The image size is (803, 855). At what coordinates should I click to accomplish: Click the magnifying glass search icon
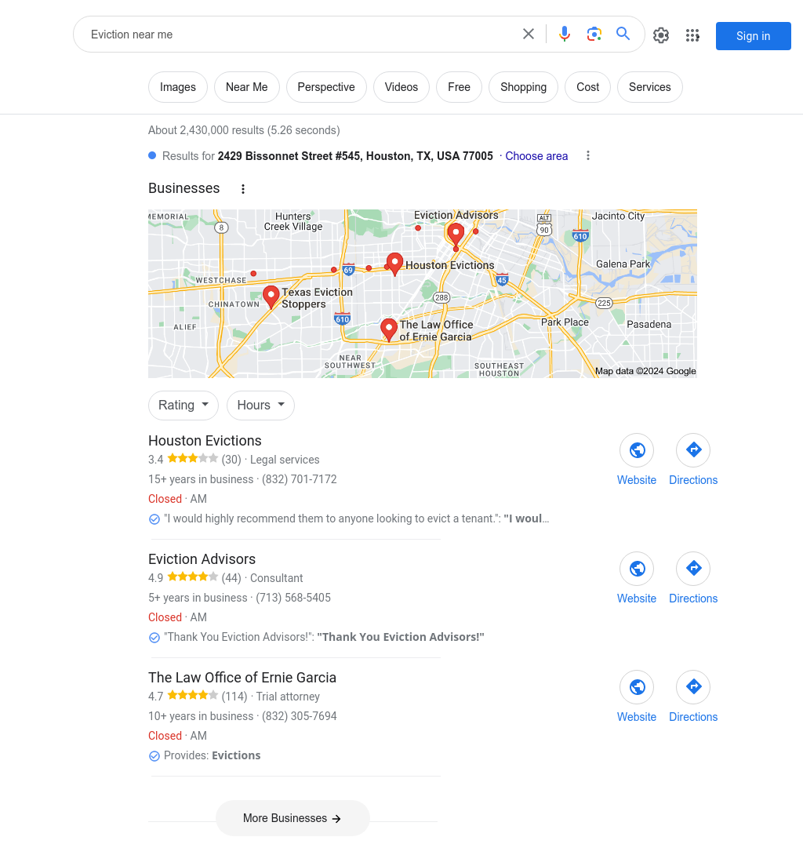pyautogui.click(x=623, y=34)
